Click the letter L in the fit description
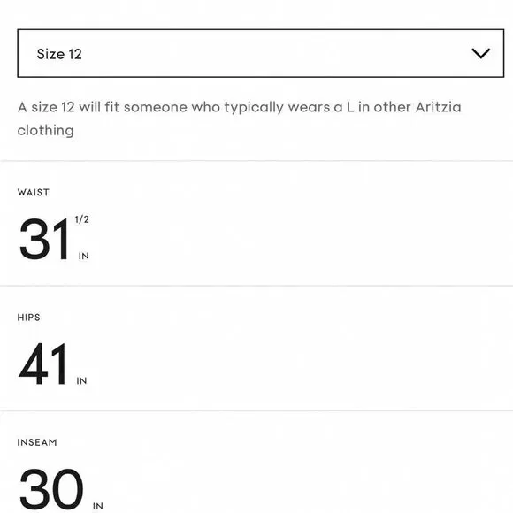Image resolution: width=513 pixels, height=513 pixels. click(350, 107)
